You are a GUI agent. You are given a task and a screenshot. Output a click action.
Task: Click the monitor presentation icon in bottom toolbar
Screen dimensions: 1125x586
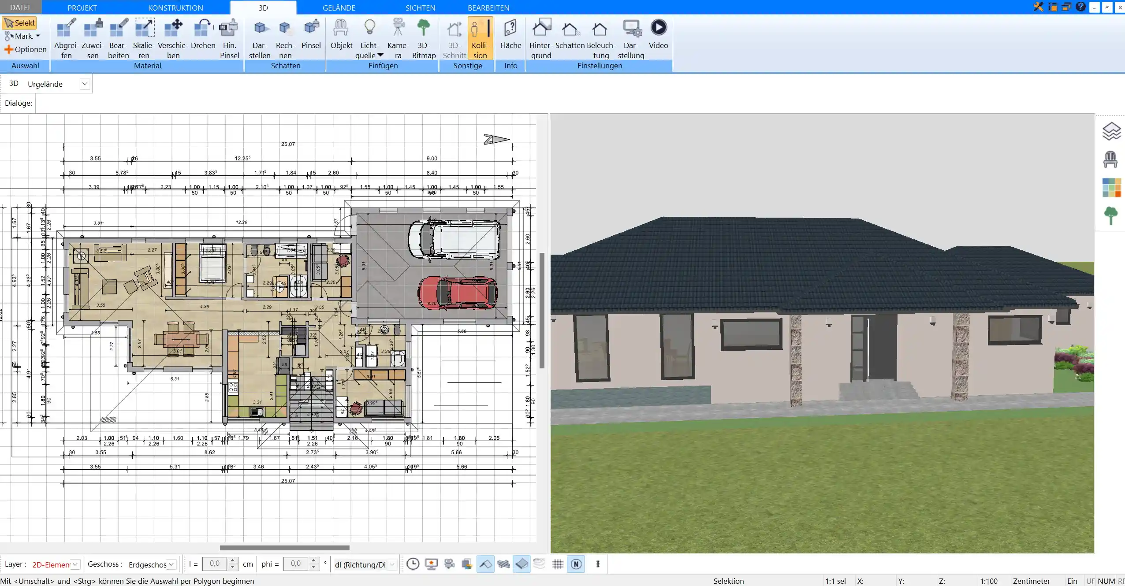tap(431, 564)
